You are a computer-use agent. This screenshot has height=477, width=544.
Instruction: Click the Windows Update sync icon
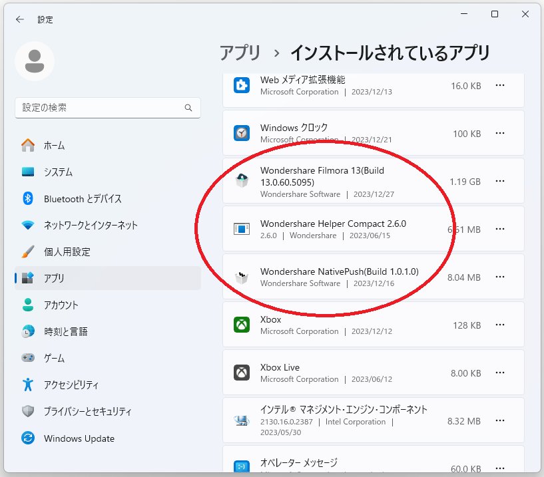click(28, 438)
